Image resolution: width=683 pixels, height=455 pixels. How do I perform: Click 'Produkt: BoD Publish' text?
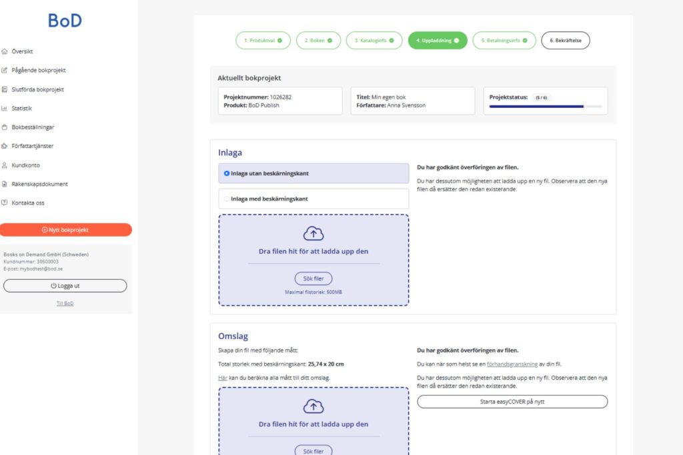(251, 105)
